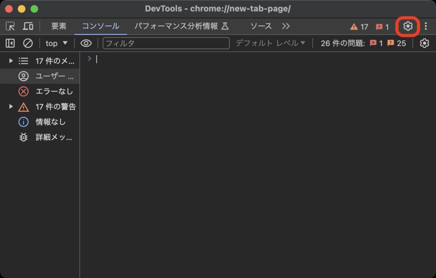
Task: Toggle the live expression eye icon
Action: click(86, 43)
